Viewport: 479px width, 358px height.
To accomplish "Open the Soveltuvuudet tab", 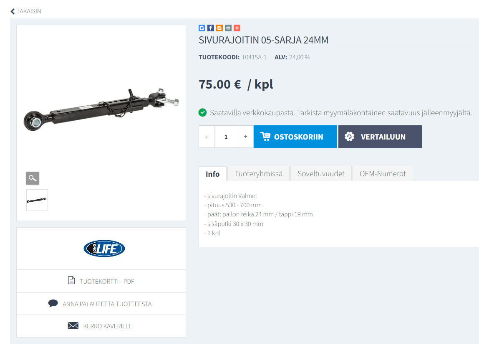I will point(321,174).
